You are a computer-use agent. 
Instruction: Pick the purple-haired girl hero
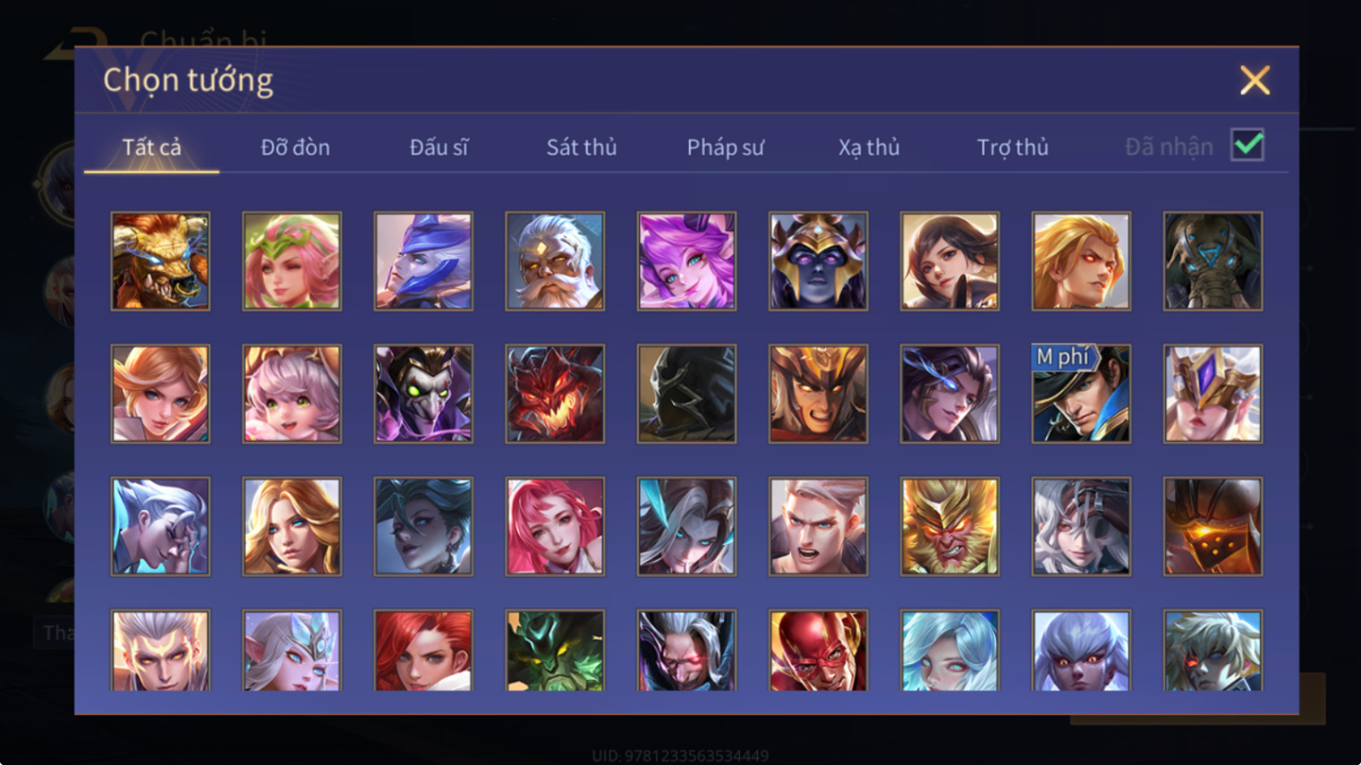pos(686,261)
